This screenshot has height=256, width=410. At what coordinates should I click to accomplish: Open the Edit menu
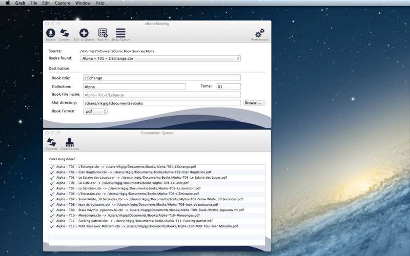point(46,3)
